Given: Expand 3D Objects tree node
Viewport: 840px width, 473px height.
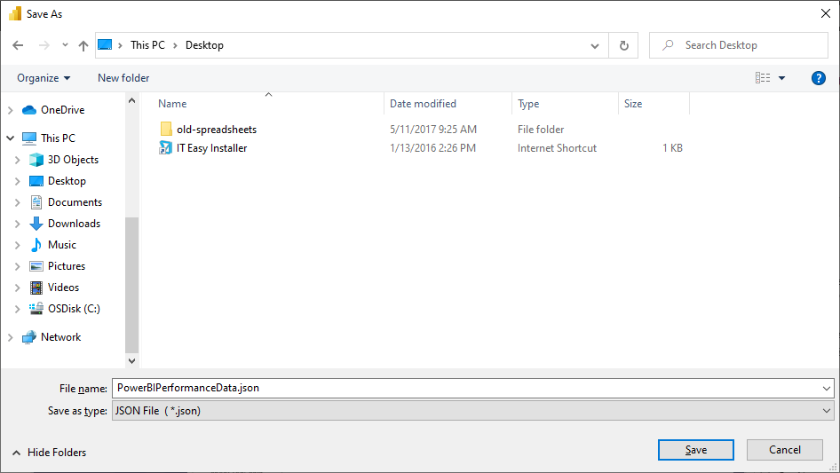Looking at the screenshot, I should (x=17, y=160).
